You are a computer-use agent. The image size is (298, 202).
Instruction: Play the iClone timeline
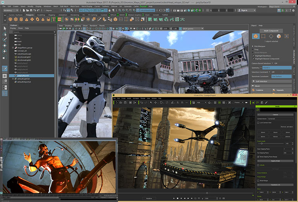pos(173,199)
